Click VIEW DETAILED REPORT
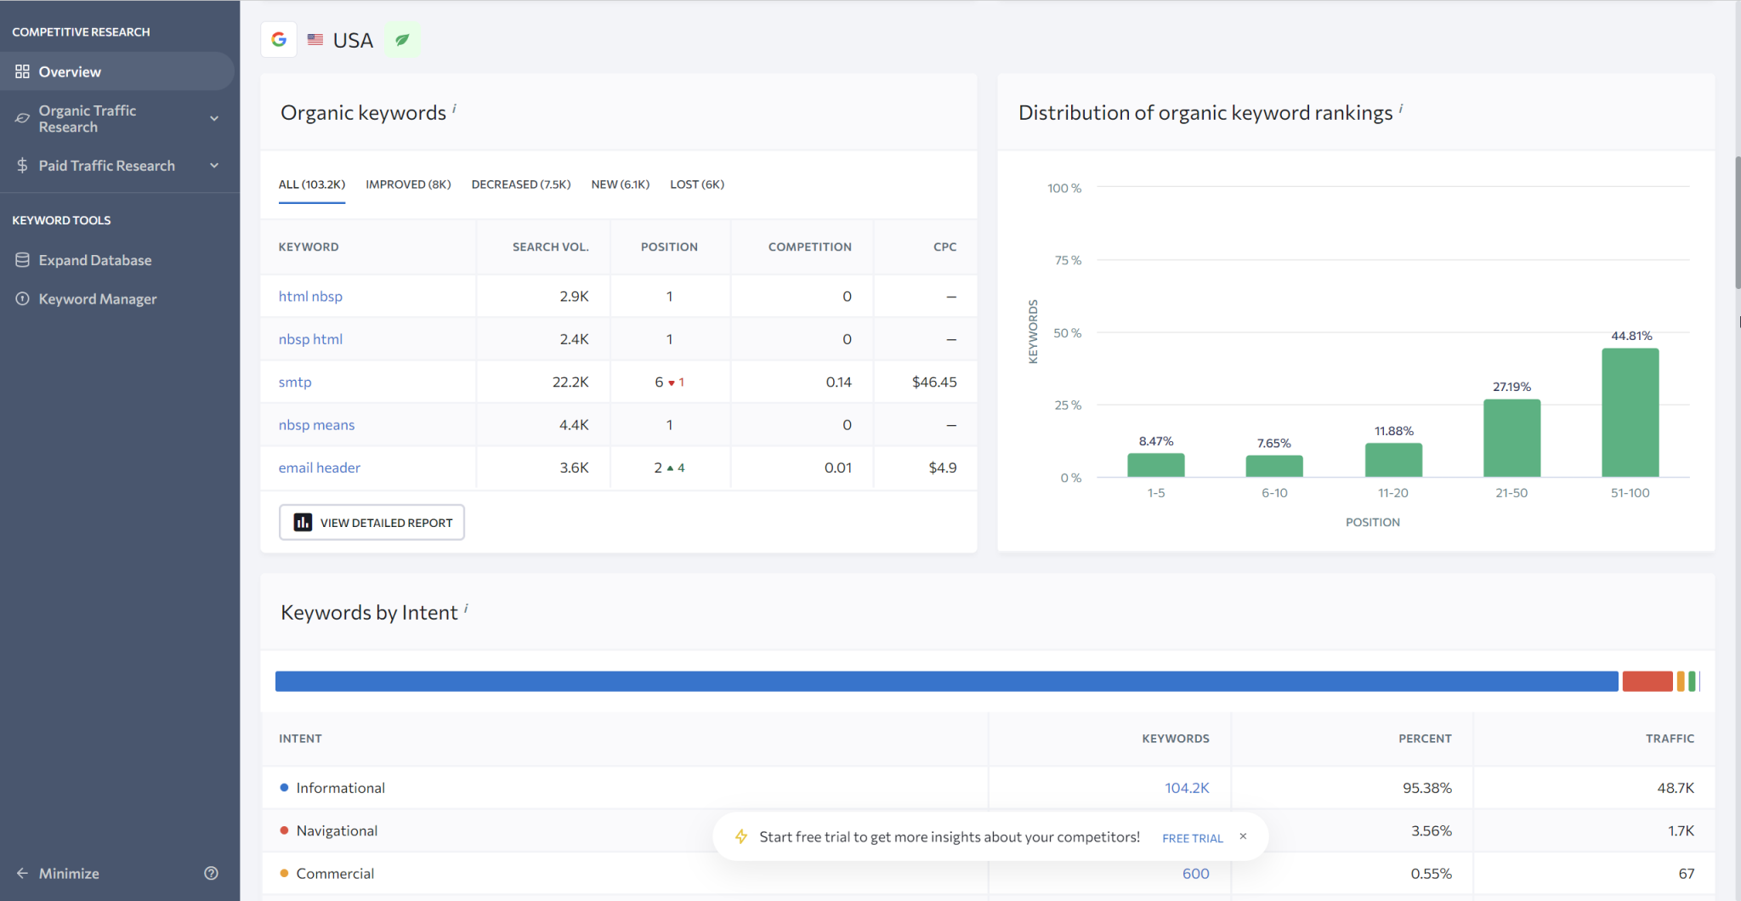Image resolution: width=1741 pixels, height=901 pixels. (x=371, y=522)
